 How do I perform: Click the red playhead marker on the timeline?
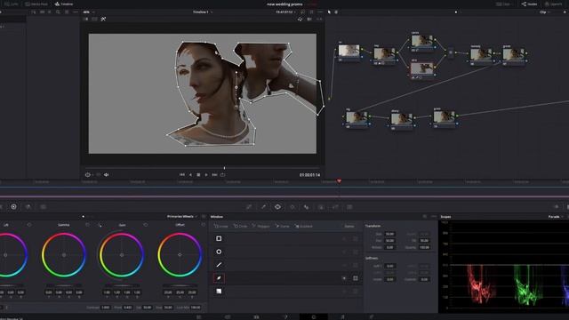coord(340,180)
